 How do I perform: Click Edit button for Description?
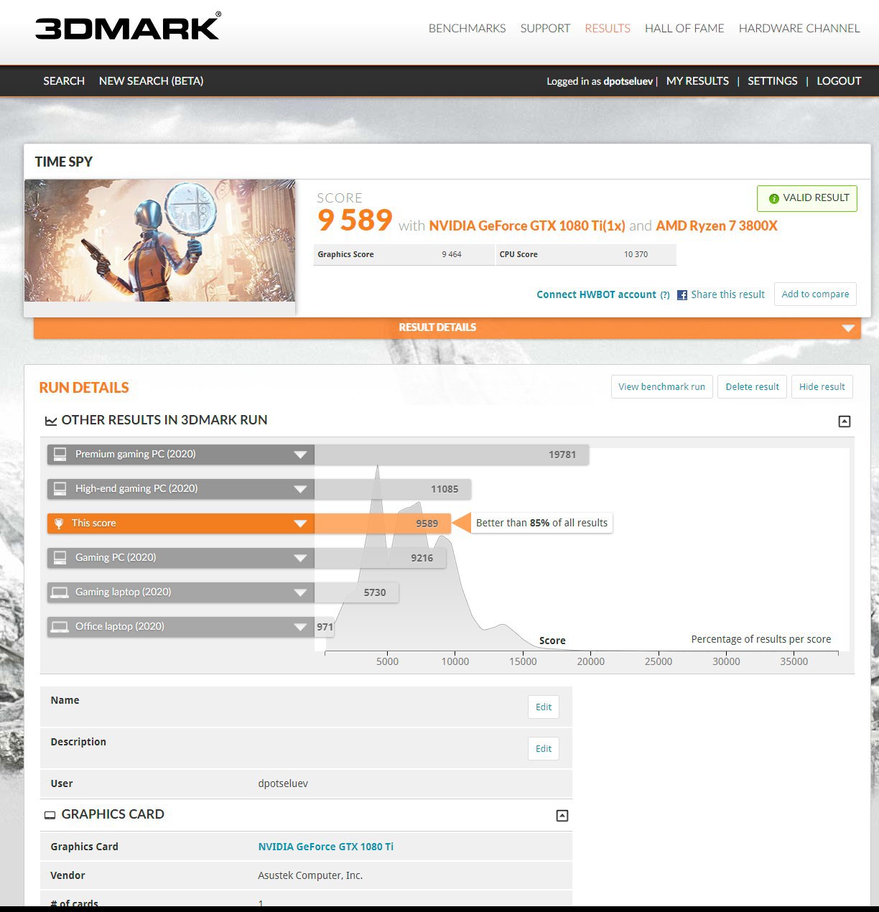(x=544, y=749)
